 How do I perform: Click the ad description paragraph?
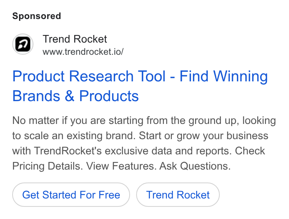(144, 143)
